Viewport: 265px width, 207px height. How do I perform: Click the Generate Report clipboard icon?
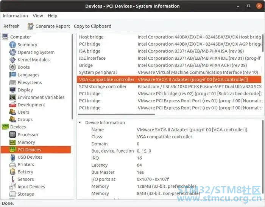point(30,26)
